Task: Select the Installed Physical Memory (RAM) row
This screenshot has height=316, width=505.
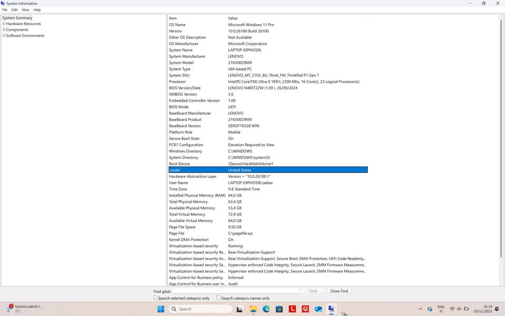Action: 268,195
